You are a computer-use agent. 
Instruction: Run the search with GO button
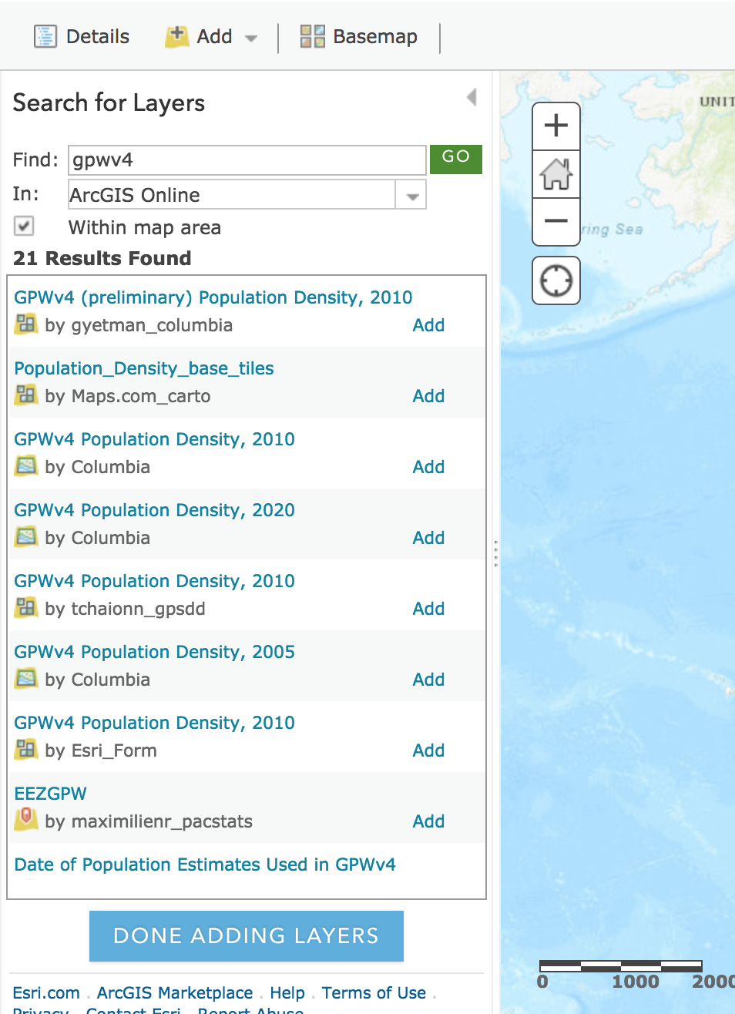tap(456, 159)
